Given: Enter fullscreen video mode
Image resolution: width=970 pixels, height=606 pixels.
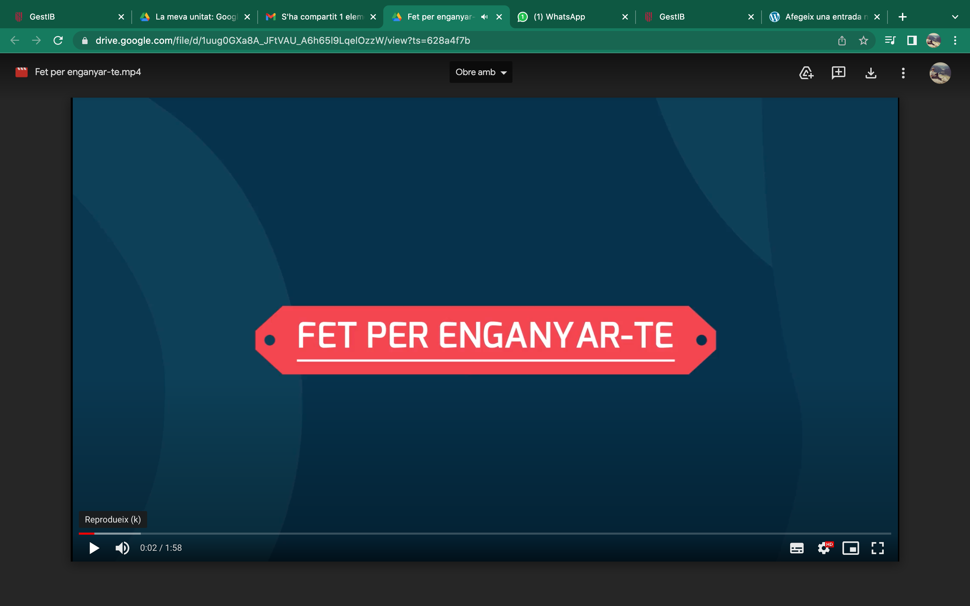Looking at the screenshot, I should [877, 548].
